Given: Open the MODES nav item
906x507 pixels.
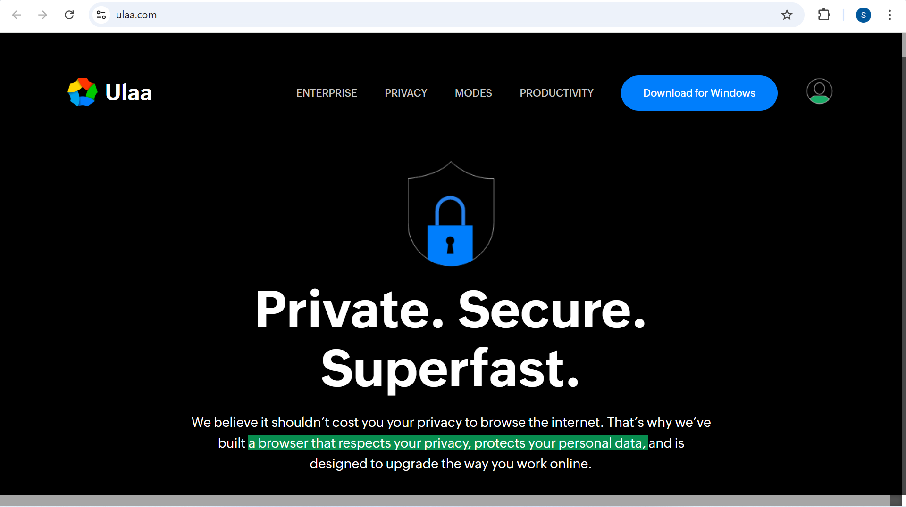Looking at the screenshot, I should [473, 93].
